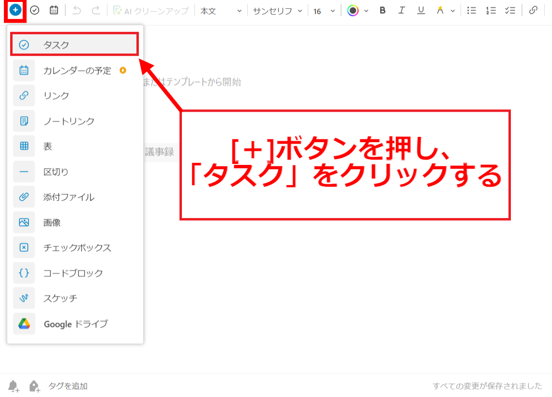Click the redo arrow icon
Image resolution: width=552 pixels, height=397 pixels.
(96, 10)
